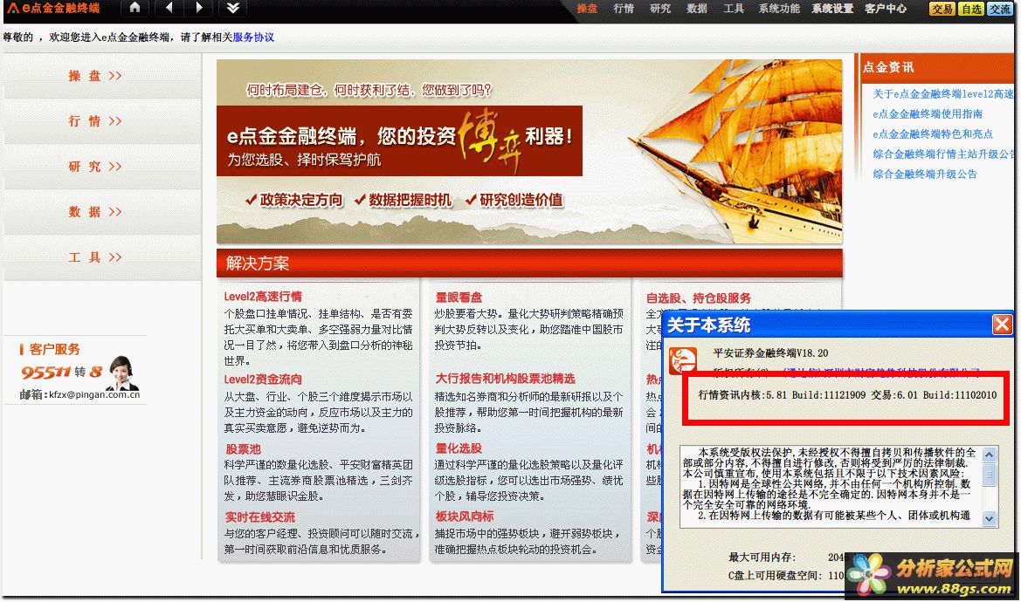The height and width of the screenshot is (602, 1021).
Task: Open 板块风向标 solution heading
Action: [x=465, y=516]
